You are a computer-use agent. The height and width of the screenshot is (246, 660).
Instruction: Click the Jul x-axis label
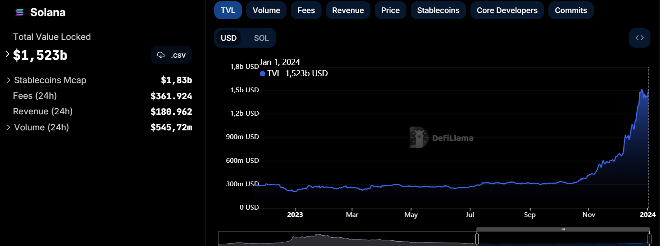[470, 214]
